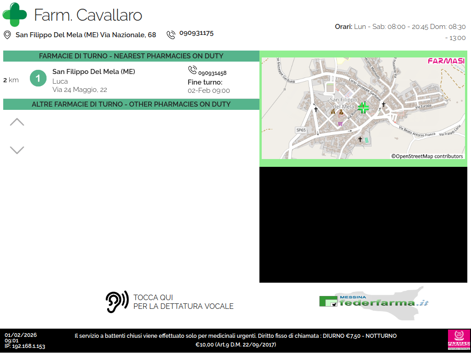
Task: Select the Luca pharmacy at Via 24 Maggio
Action: point(93,81)
